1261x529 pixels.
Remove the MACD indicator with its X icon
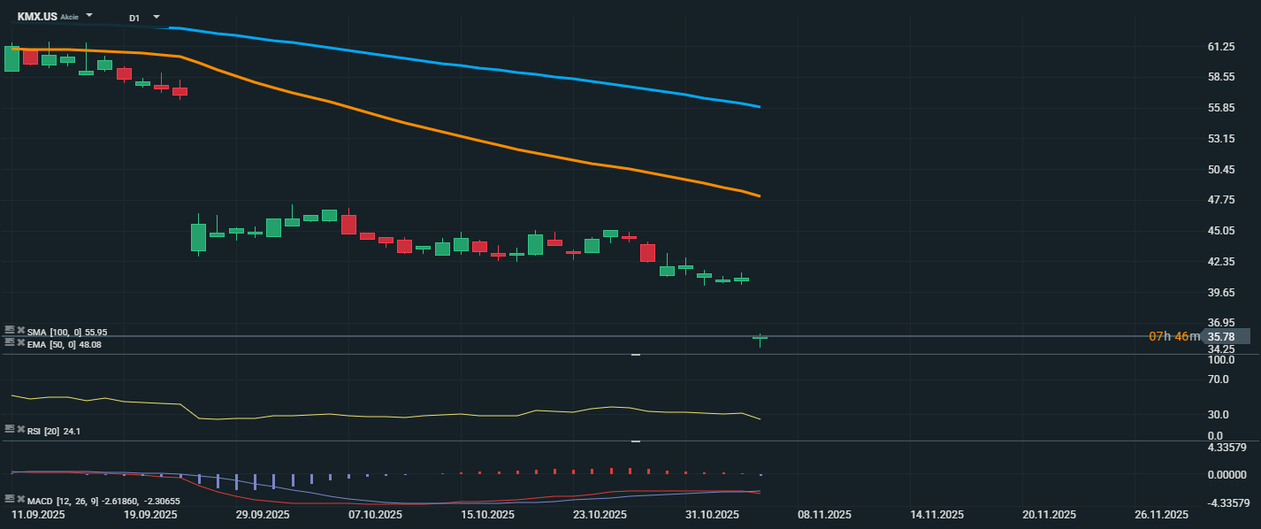coord(20,499)
